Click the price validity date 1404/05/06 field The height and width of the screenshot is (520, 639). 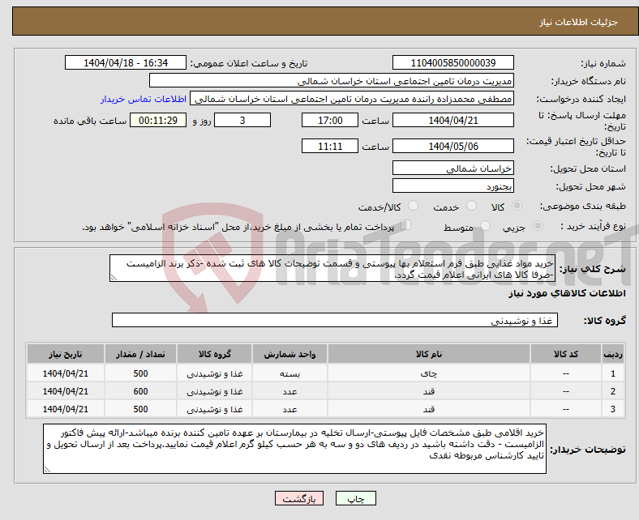point(453,146)
